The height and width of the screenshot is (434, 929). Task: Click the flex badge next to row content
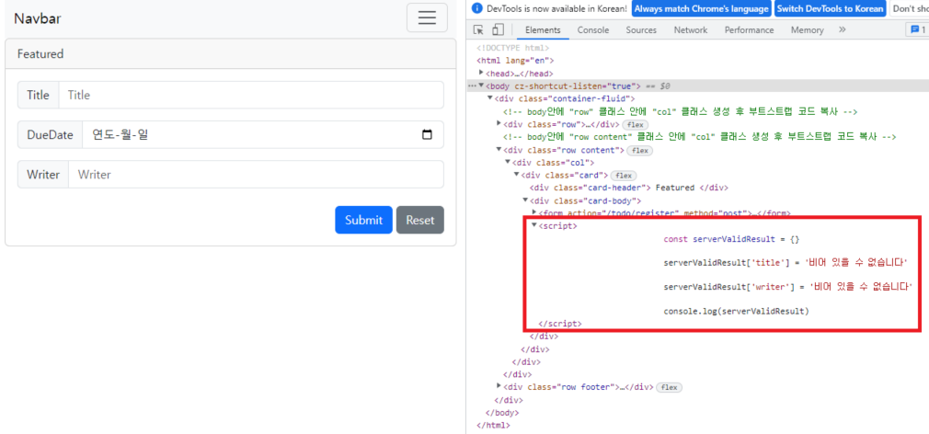pos(639,151)
